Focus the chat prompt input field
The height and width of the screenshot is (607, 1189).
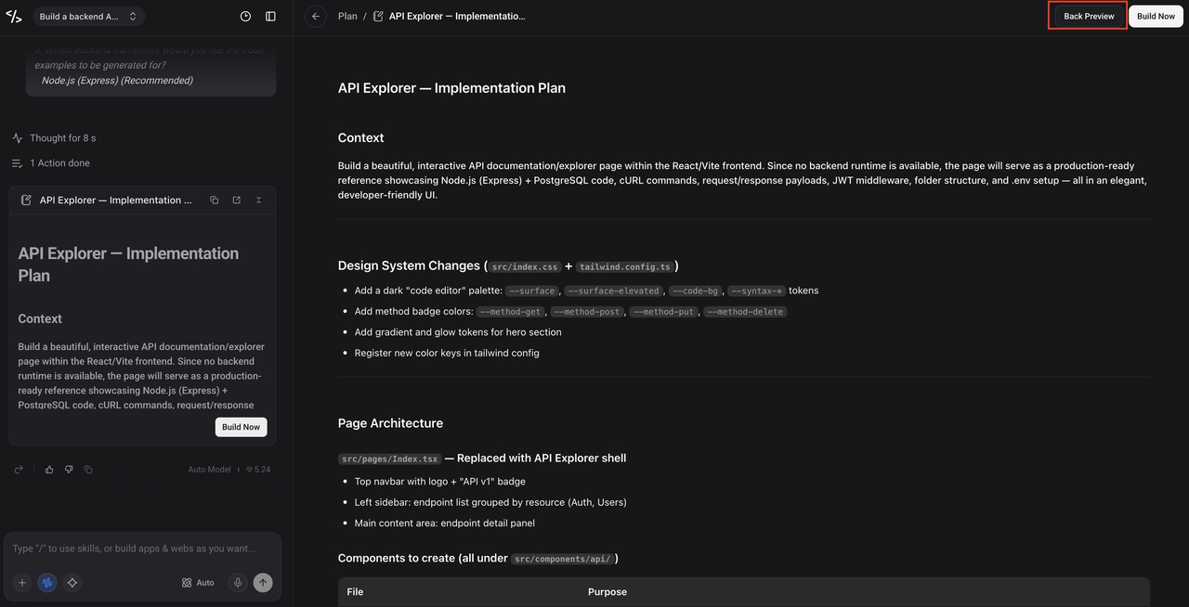coord(142,549)
